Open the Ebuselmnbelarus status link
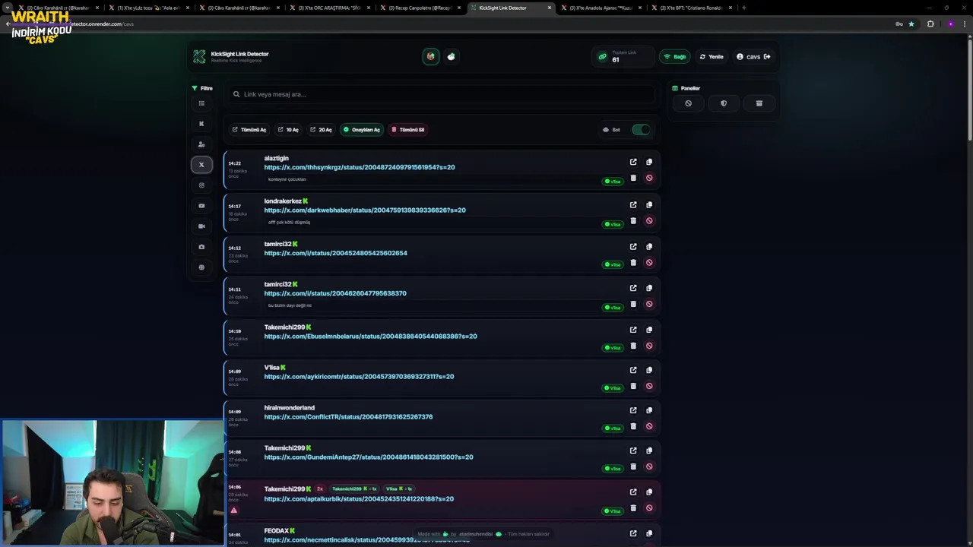 (x=370, y=337)
